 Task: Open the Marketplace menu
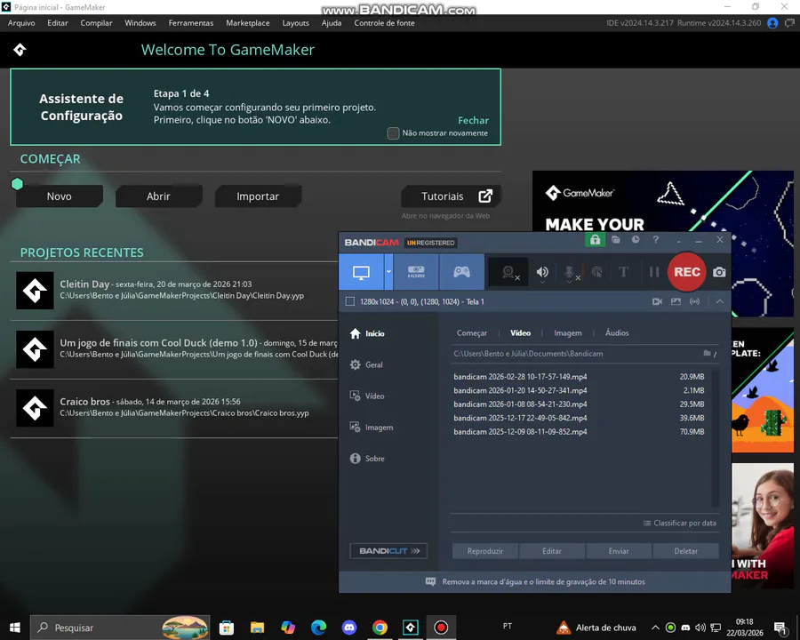point(247,23)
